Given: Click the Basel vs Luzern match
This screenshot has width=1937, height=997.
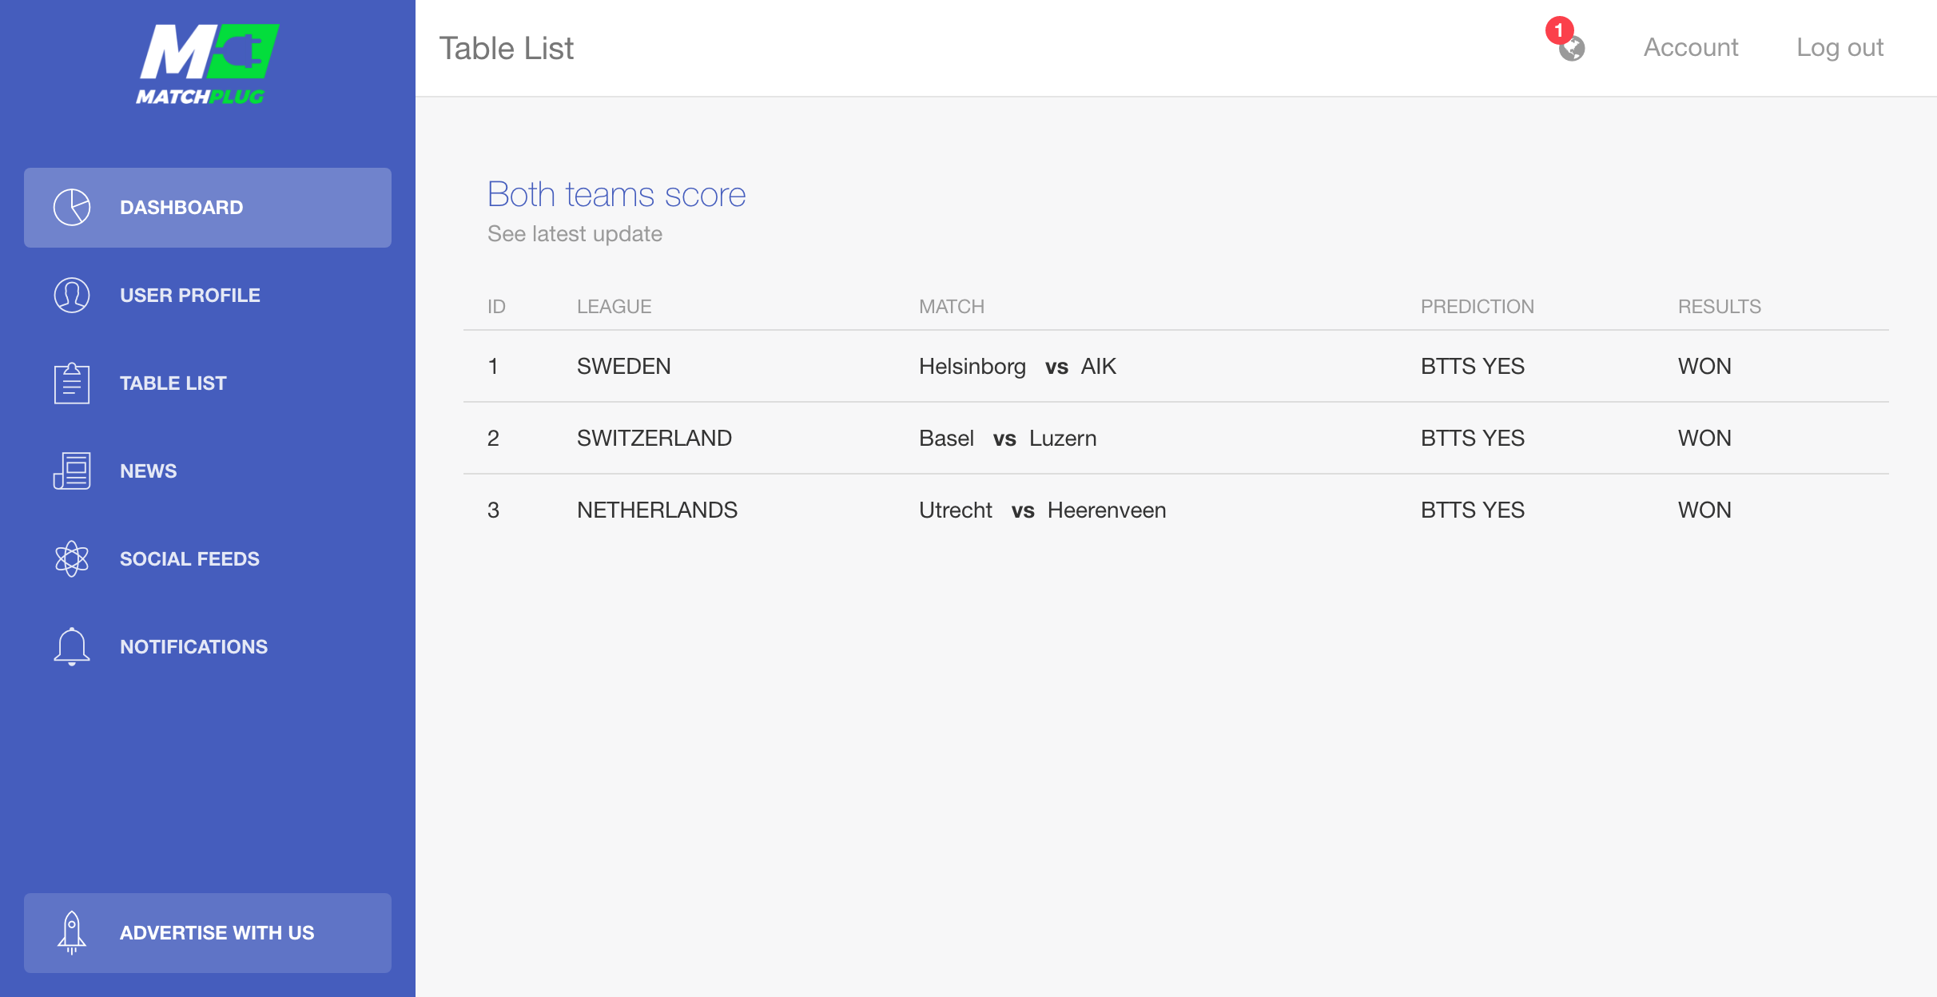Looking at the screenshot, I should click(x=1008, y=439).
